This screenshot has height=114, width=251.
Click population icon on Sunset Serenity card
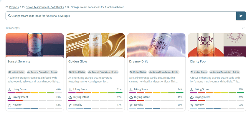tap(29, 72)
